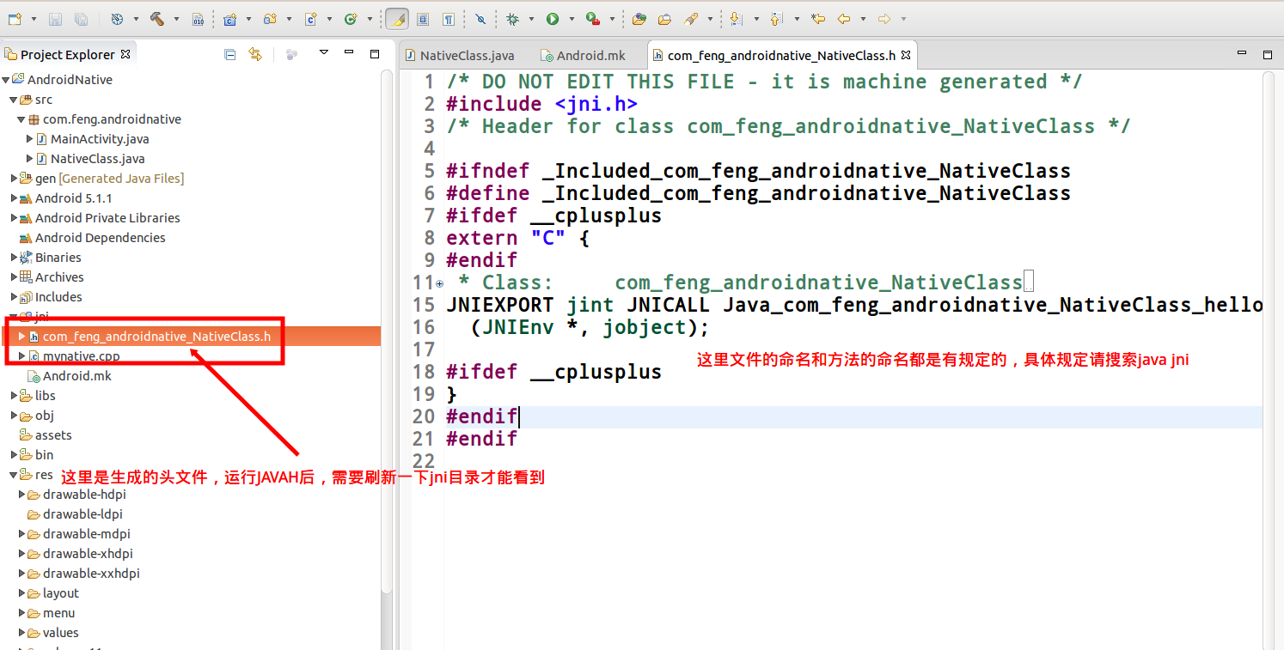This screenshot has width=1284, height=650.
Task: Click the green Run button
Action: 553,18
